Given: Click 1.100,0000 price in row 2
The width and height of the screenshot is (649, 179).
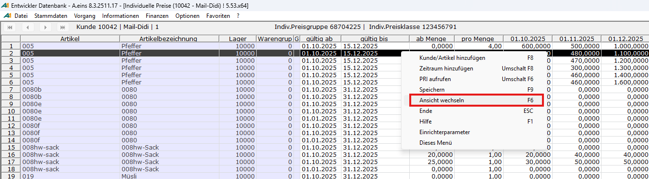Looking at the screenshot, I should coord(625,53).
